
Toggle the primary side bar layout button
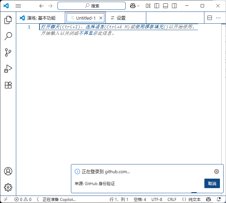point(157,6)
